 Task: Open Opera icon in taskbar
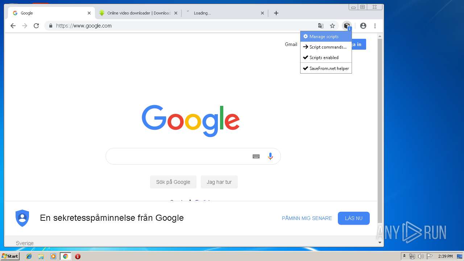pos(78,256)
